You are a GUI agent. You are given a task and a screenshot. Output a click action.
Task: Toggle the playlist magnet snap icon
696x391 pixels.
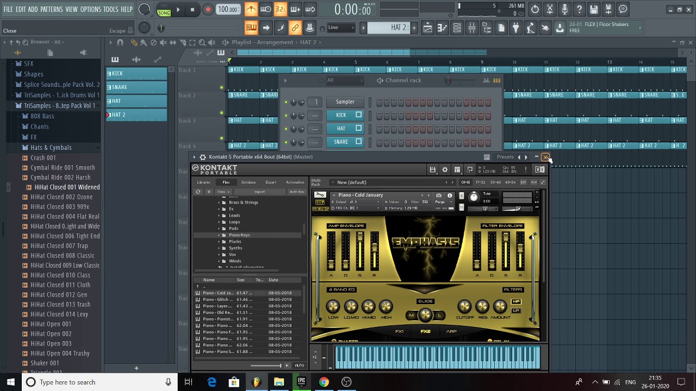pos(120,42)
